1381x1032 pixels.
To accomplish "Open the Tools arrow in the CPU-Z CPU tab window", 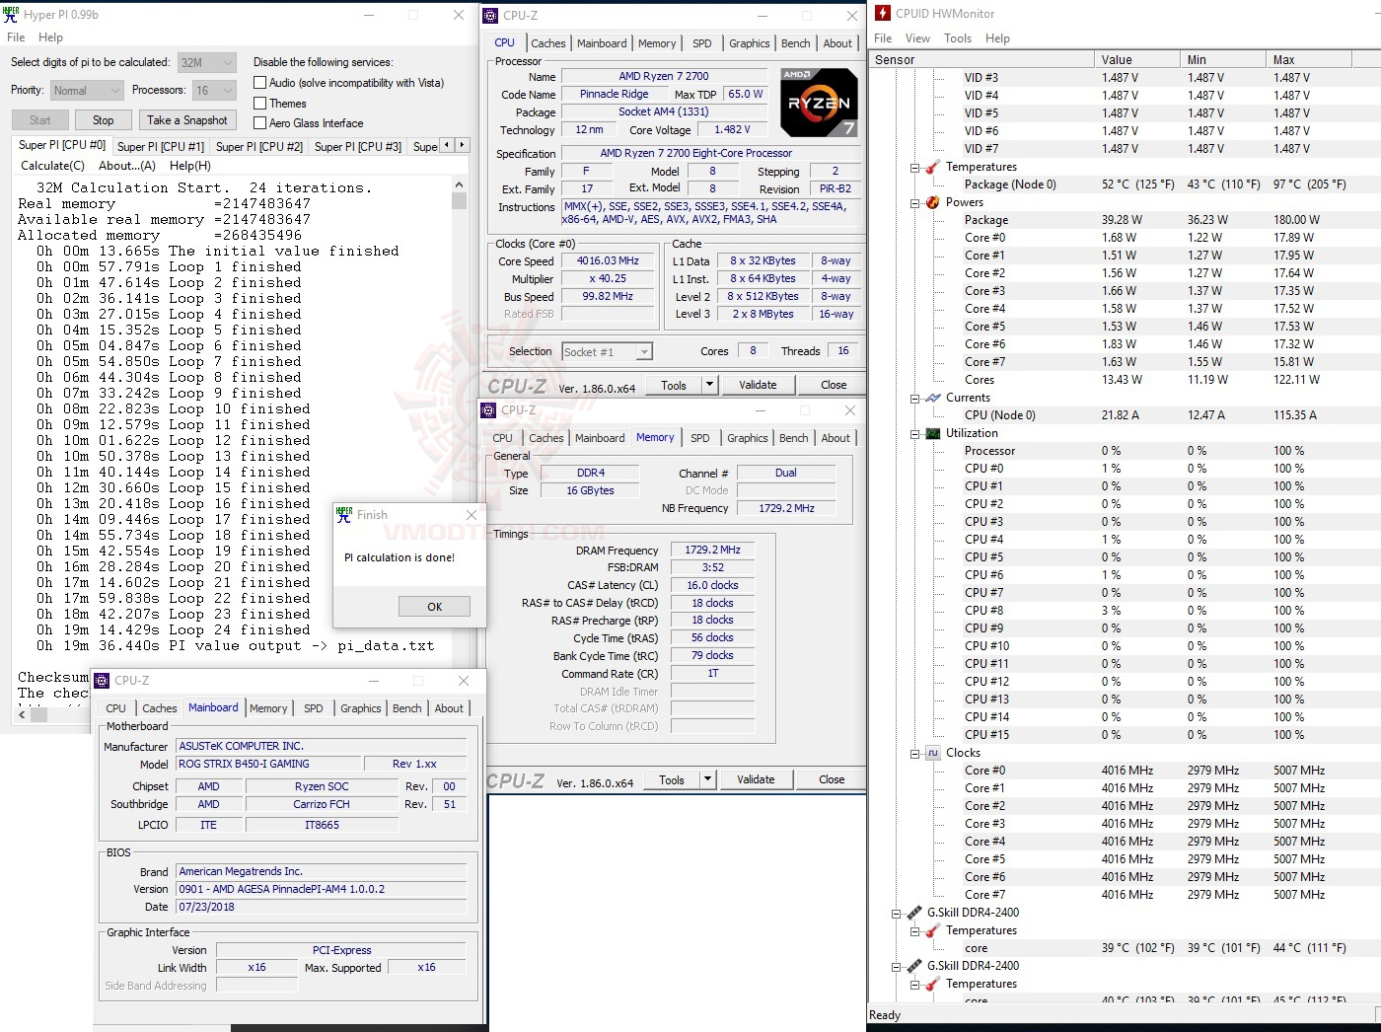I will pyautogui.click(x=709, y=385).
